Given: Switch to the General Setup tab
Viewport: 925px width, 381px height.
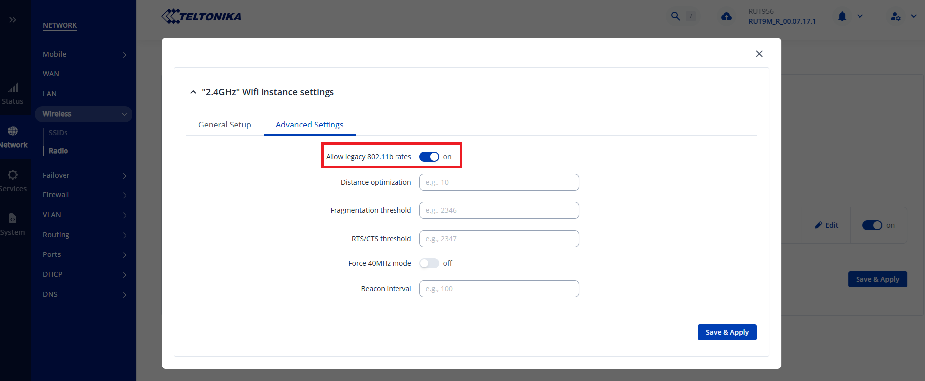Looking at the screenshot, I should pyautogui.click(x=224, y=125).
